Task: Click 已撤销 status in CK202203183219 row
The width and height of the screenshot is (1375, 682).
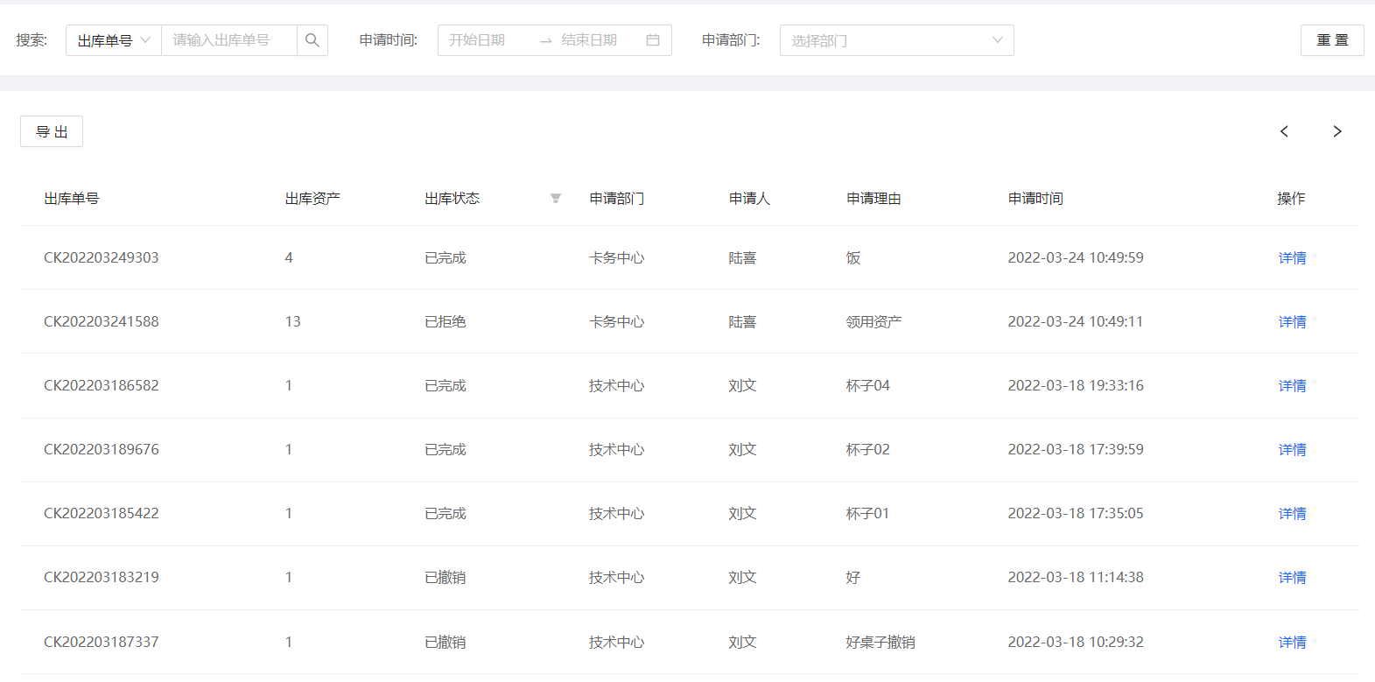Action: 445,577
